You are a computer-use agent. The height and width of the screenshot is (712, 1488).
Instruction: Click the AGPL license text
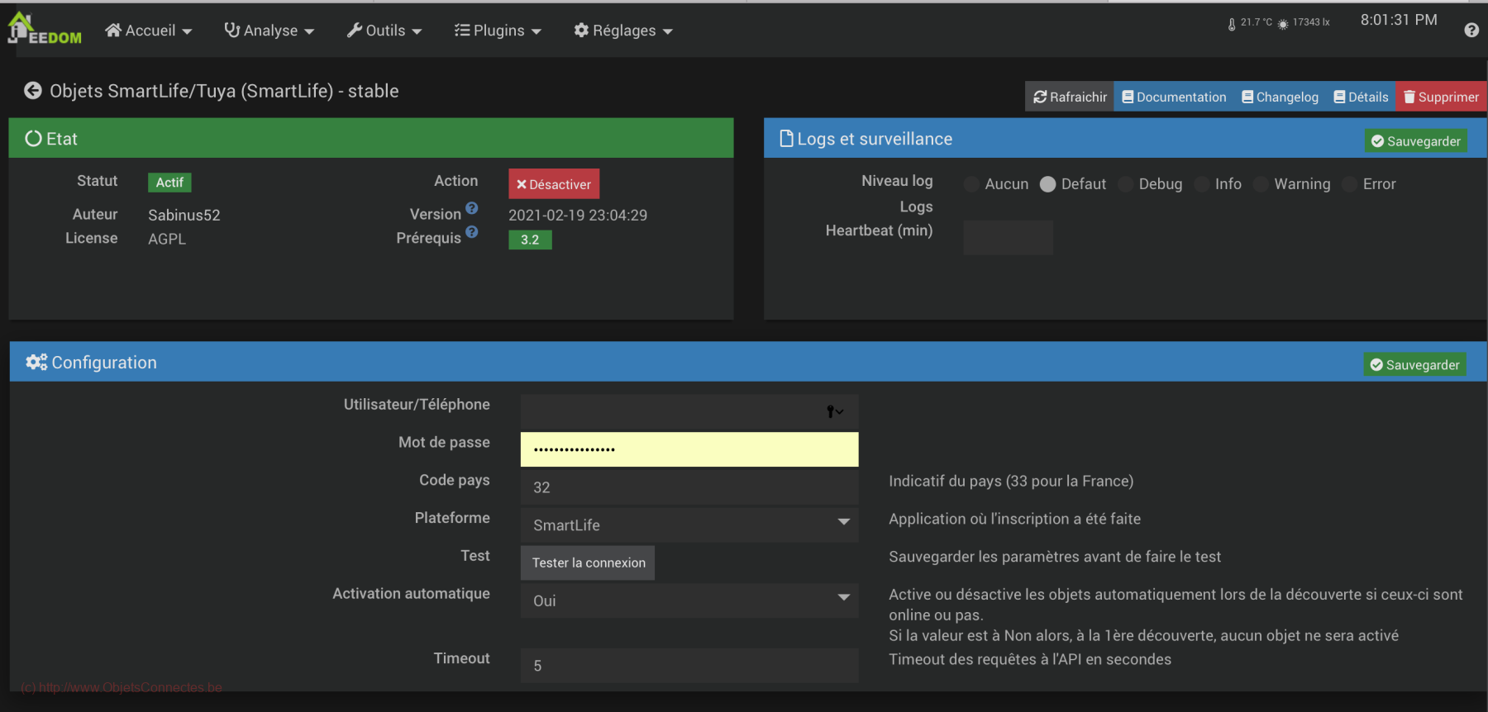167,239
